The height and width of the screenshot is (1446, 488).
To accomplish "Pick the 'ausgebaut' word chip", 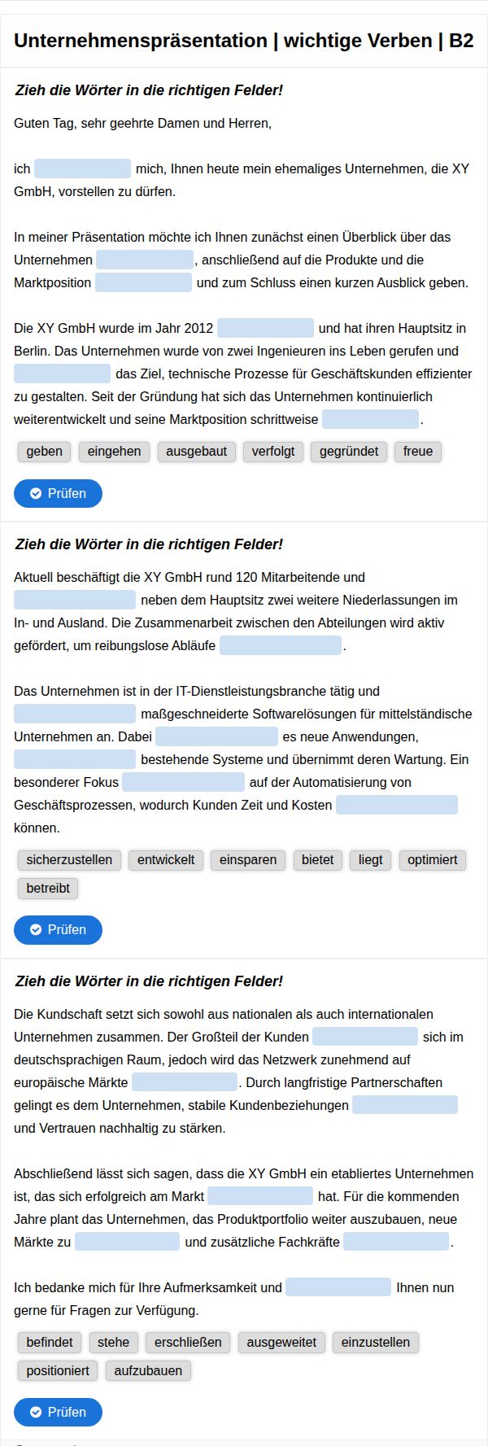I will click(196, 451).
